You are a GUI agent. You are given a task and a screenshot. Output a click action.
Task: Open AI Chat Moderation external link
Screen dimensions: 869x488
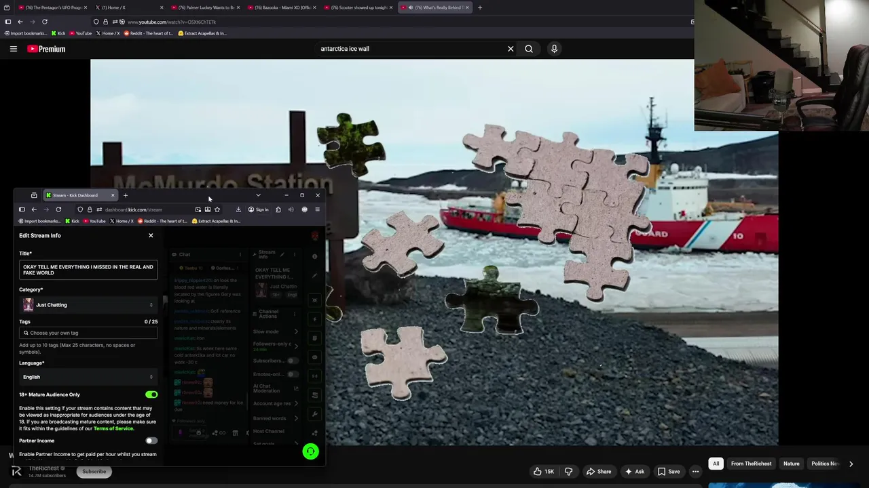tap(296, 389)
